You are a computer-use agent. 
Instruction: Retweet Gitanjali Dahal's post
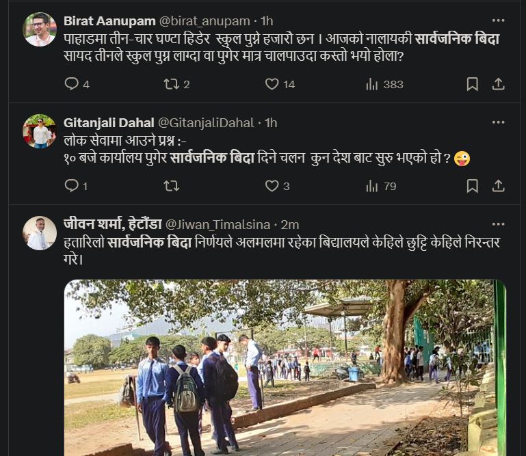coord(171,185)
